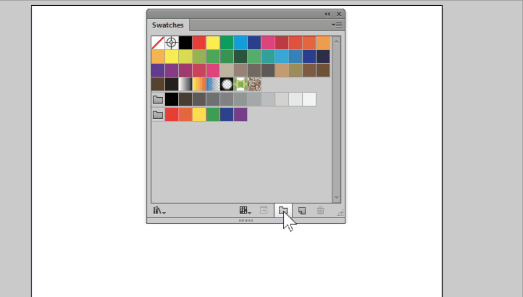The height and width of the screenshot is (297, 523).
Task: Click the New Color Group folder button
Action: (283, 210)
